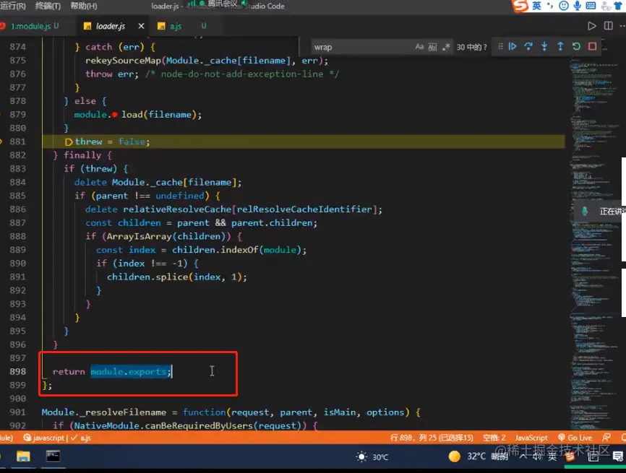Start Go Live server
The image size is (626, 473).
pos(575,438)
